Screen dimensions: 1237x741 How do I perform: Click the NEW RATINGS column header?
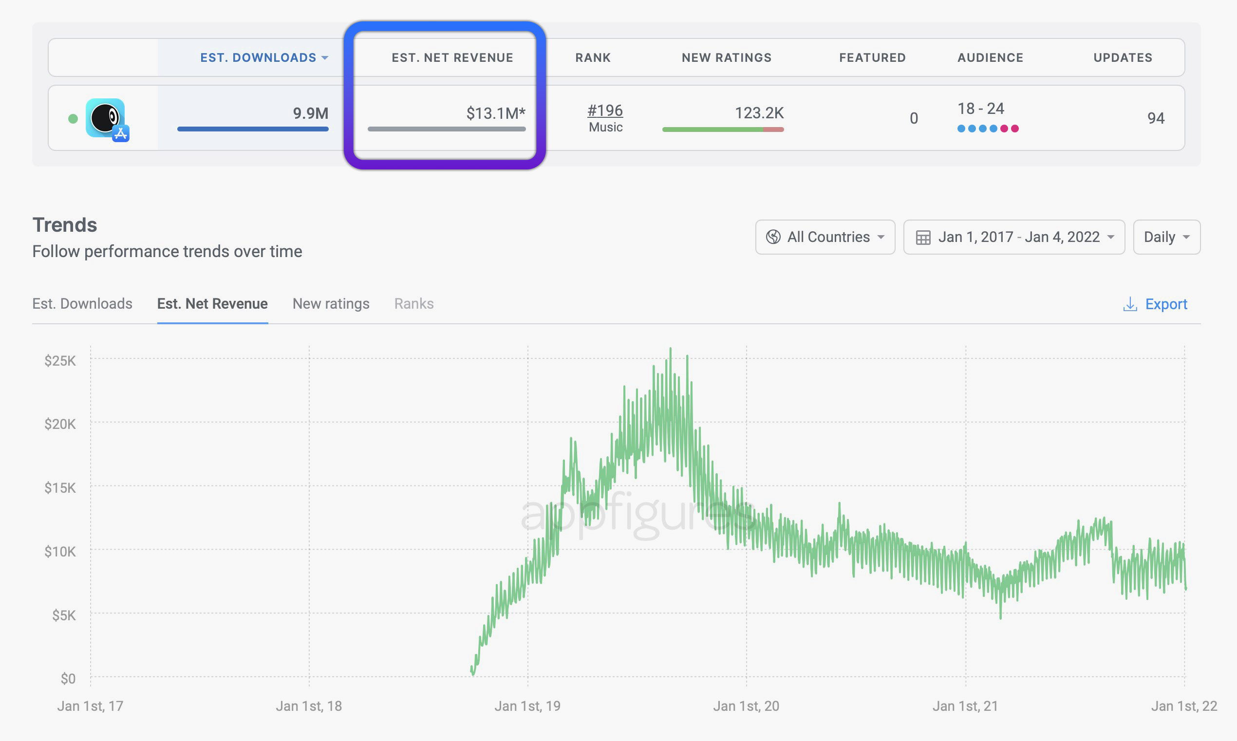pyautogui.click(x=726, y=58)
